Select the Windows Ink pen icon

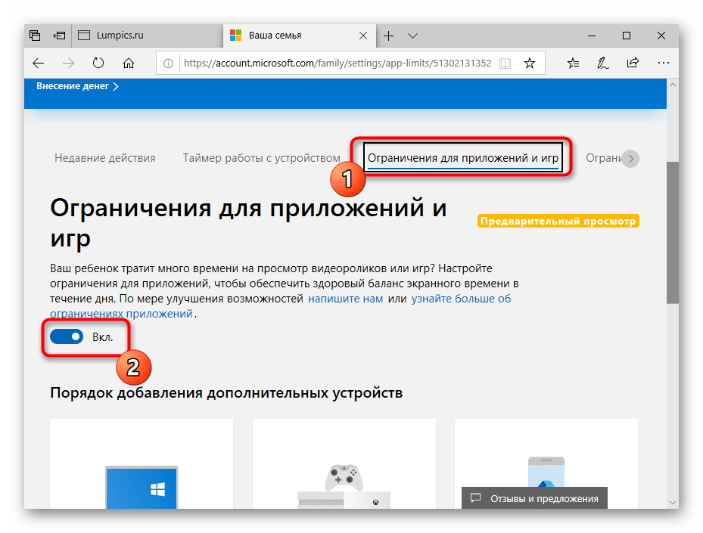point(602,63)
